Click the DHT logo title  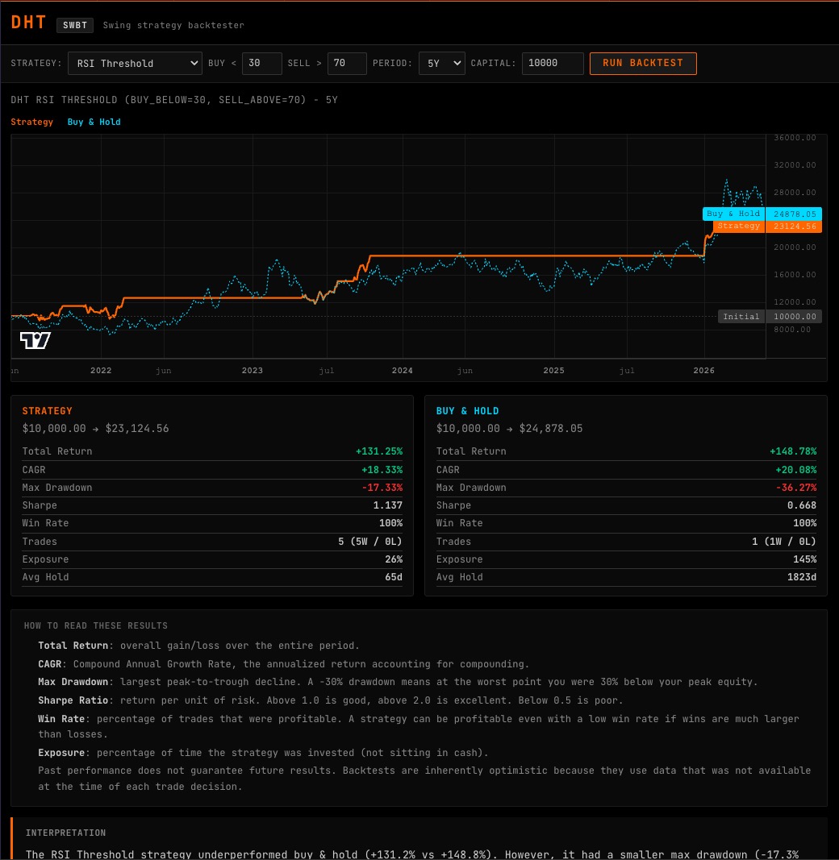[x=28, y=23]
